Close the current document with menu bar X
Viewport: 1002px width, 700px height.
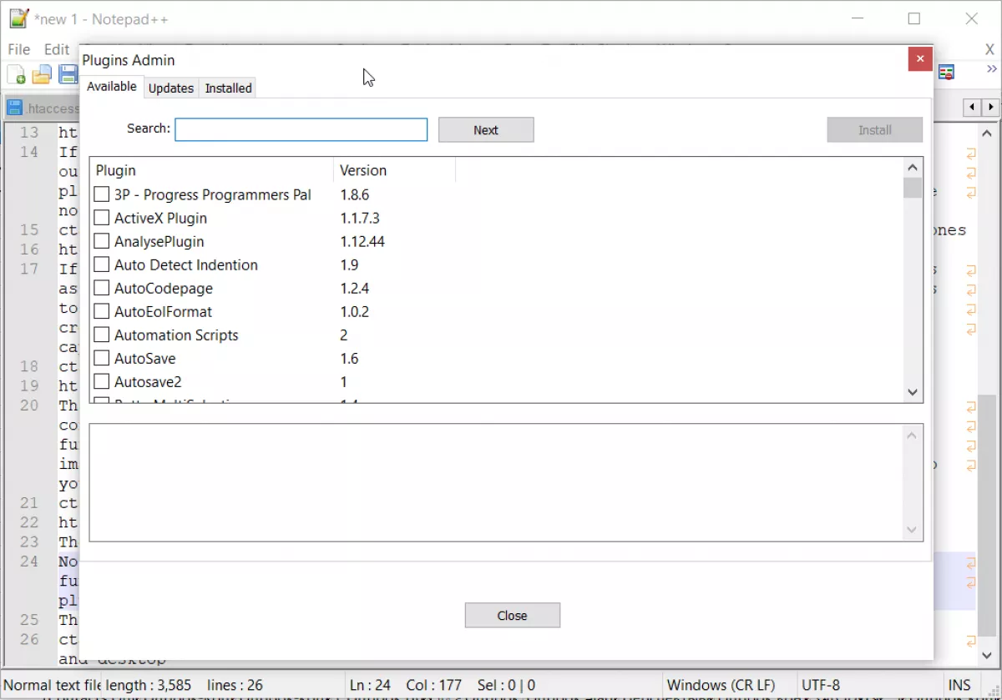pos(989,49)
